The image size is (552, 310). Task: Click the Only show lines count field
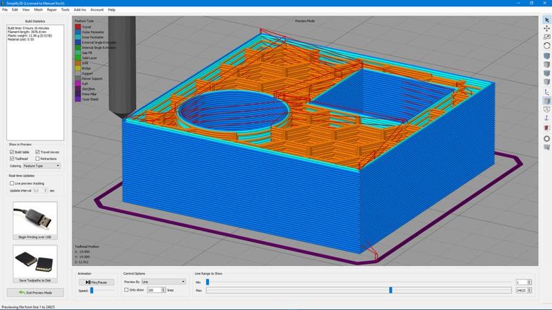(155, 290)
